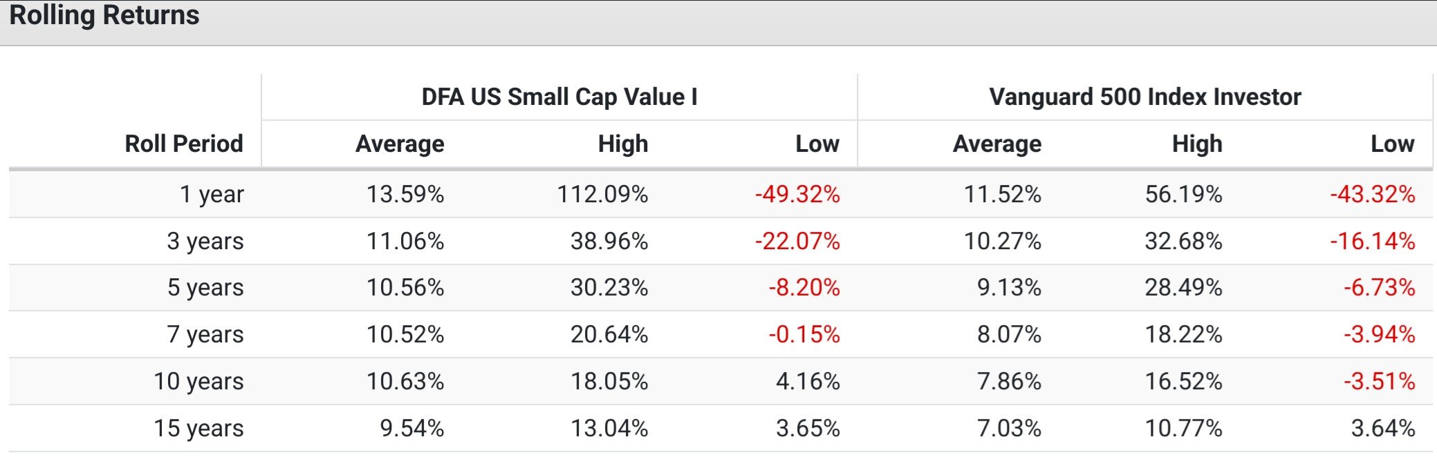Click the Rolling Returns panel heading

tap(104, 15)
